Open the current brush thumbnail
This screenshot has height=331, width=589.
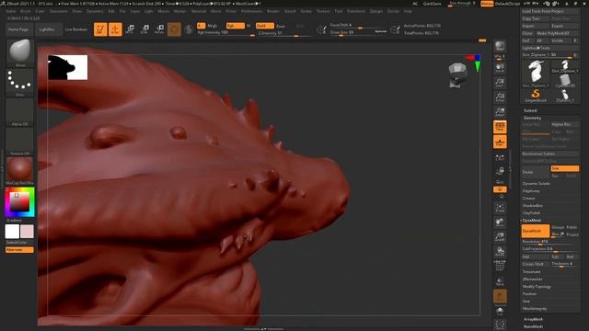20,52
